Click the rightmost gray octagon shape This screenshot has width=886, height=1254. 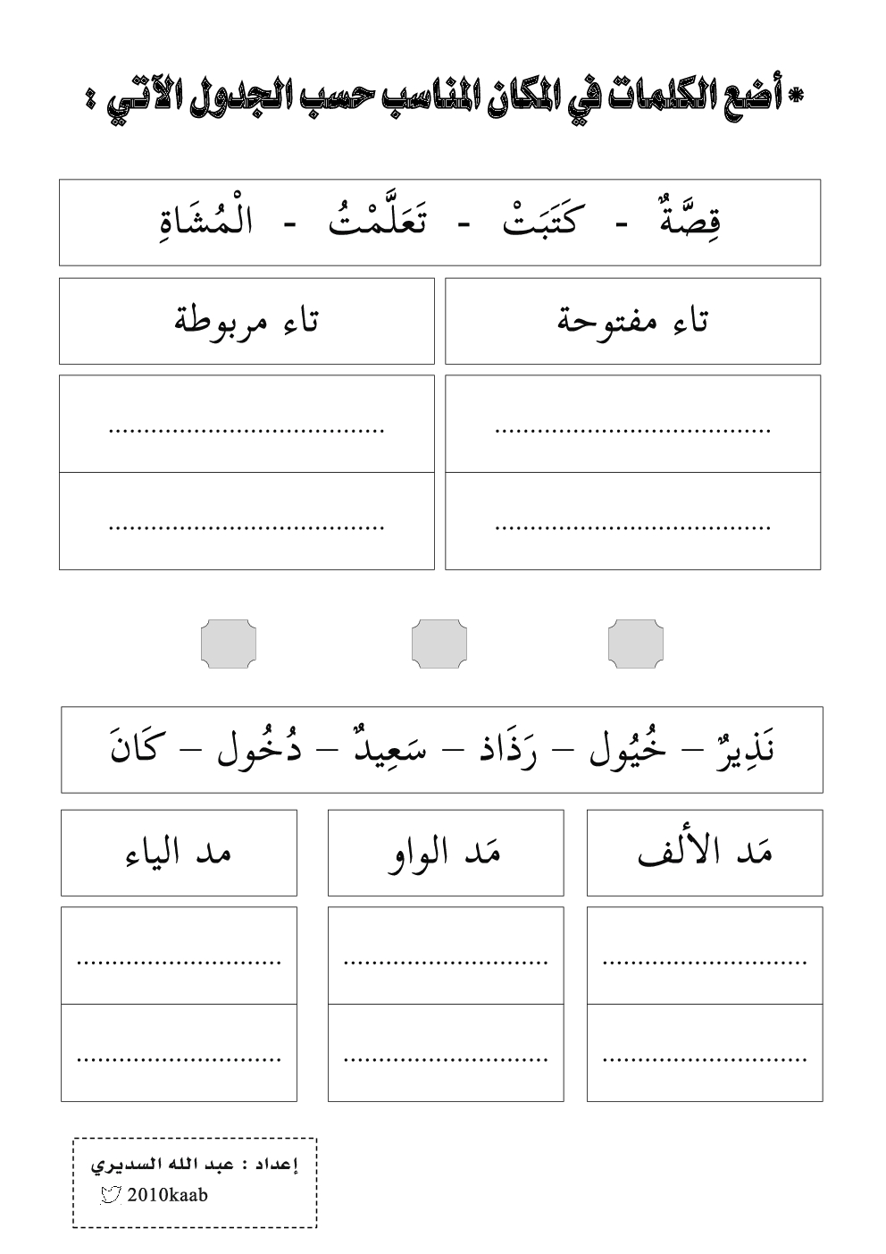coord(636,644)
